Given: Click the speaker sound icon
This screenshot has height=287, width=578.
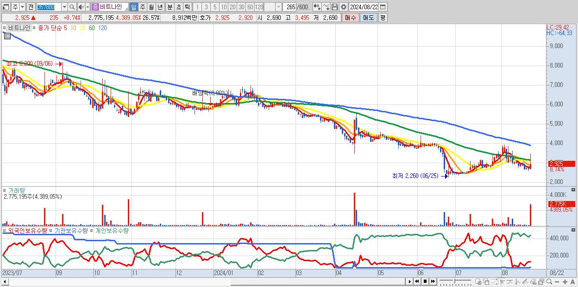Looking at the screenshot, I should coord(81,7).
